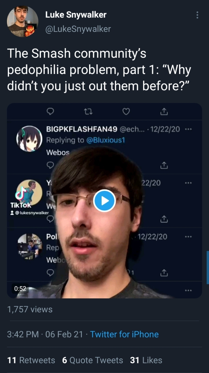Open BIGPKFLASHFAN49's anime avatar

click(x=29, y=139)
